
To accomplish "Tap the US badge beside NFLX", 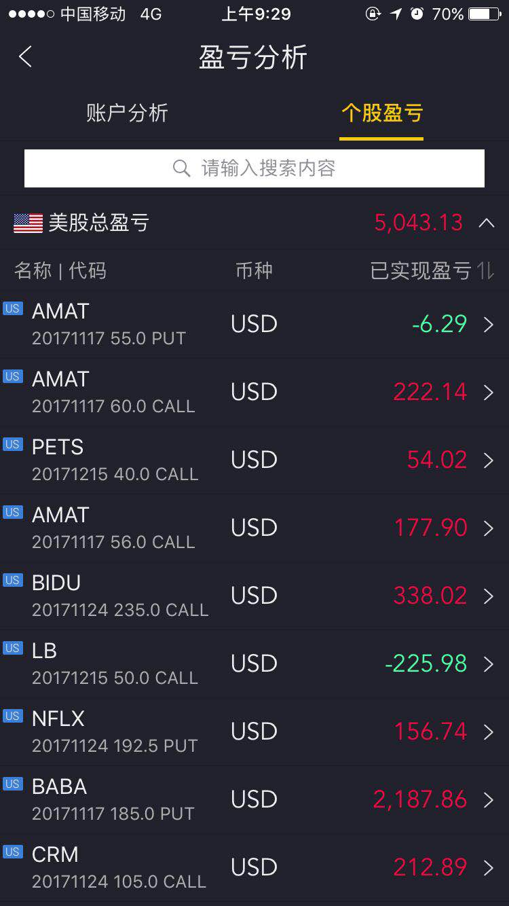I will (x=13, y=717).
